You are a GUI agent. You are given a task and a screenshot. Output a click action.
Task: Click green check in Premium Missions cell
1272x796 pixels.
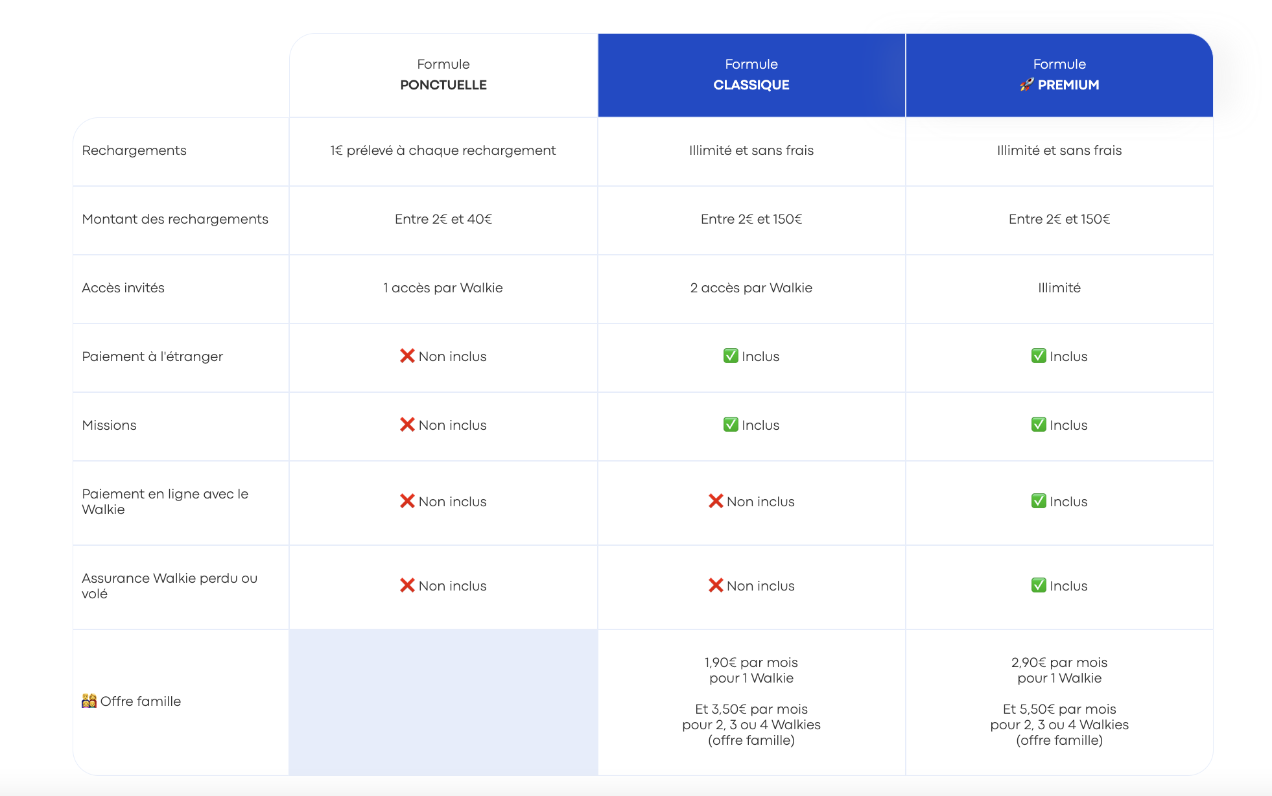[1039, 425]
